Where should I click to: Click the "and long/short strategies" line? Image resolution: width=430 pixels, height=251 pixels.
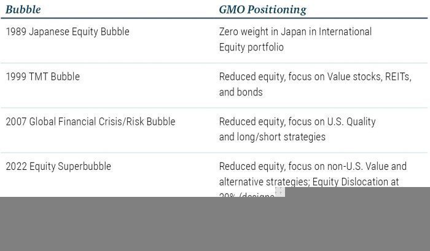pos(272,137)
